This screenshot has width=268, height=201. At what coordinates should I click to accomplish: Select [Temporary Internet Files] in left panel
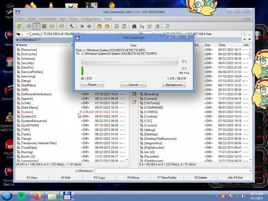pyautogui.click(x=71, y=143)
